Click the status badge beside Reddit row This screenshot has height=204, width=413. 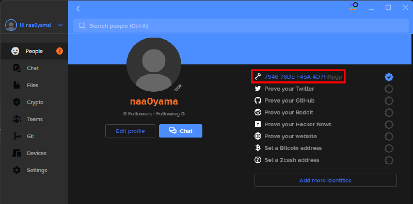389,112
